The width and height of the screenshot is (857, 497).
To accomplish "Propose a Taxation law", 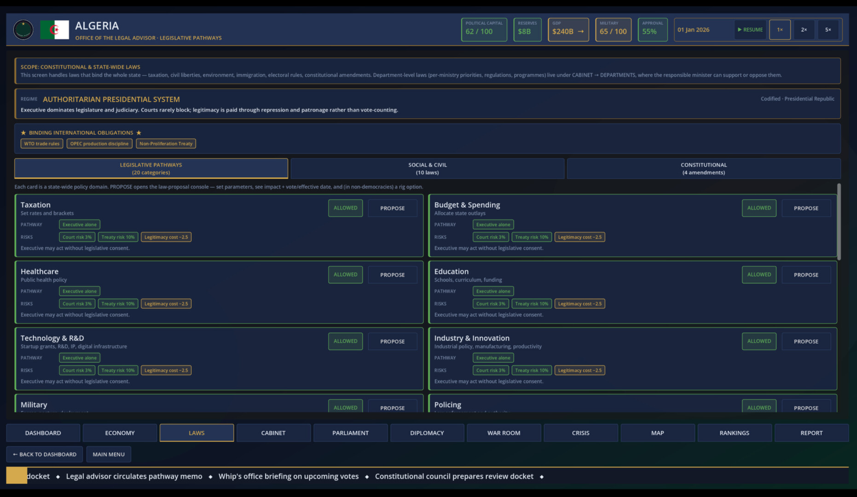I will pos(393,208).
